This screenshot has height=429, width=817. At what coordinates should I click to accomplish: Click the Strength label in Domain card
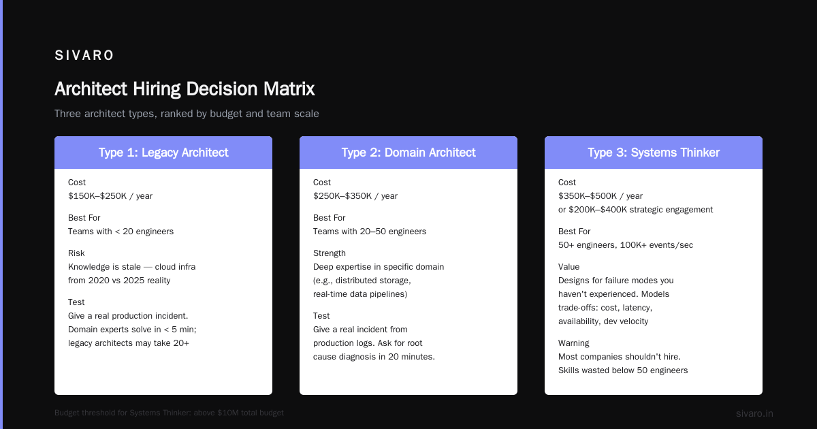[330, 253]
